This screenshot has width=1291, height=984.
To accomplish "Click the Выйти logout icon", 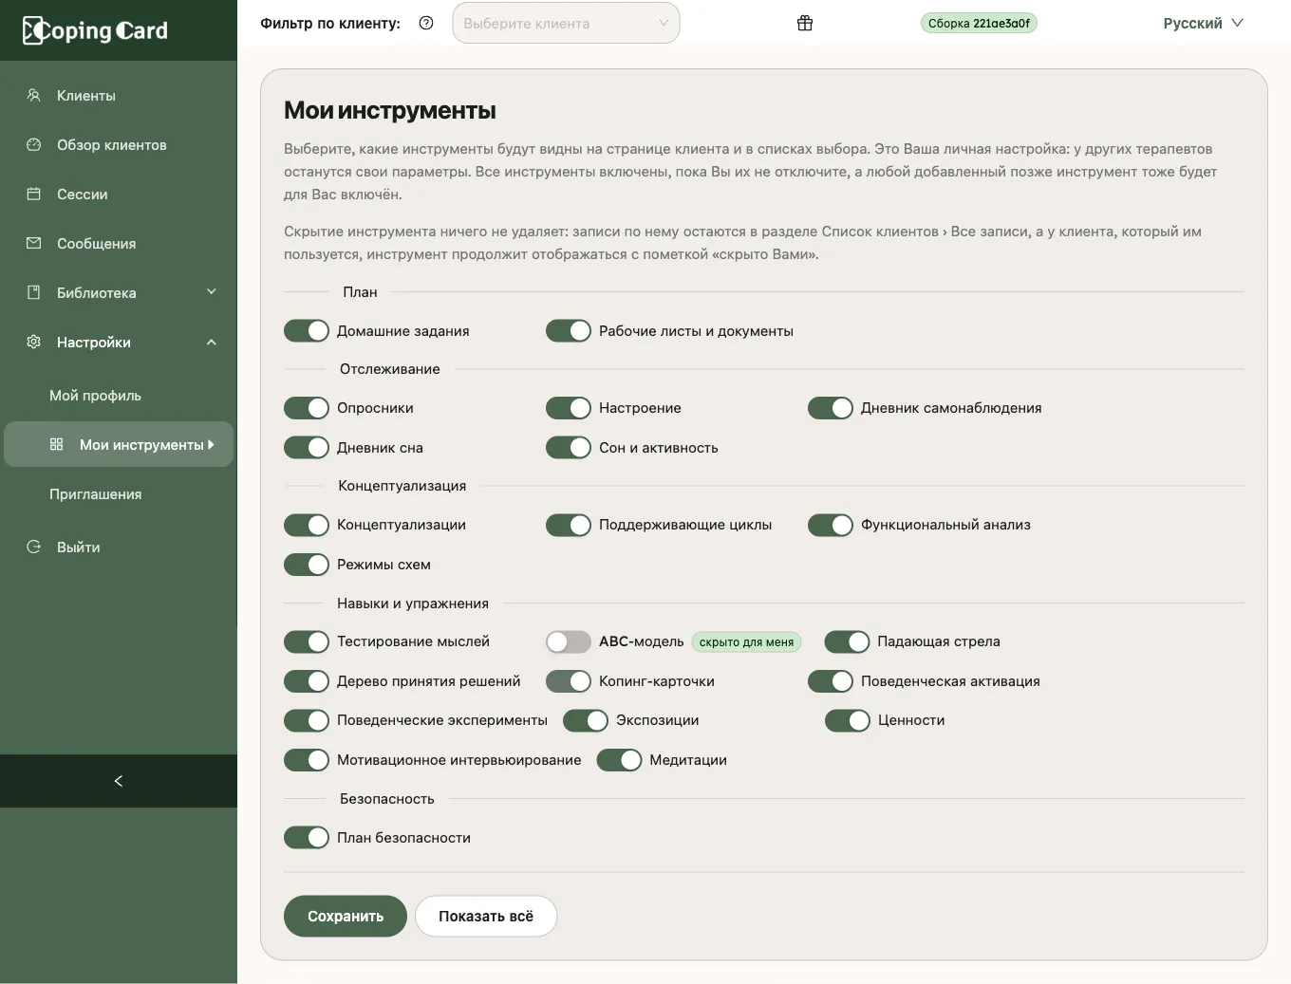I will pyautogui.click(x=34, y=547).
